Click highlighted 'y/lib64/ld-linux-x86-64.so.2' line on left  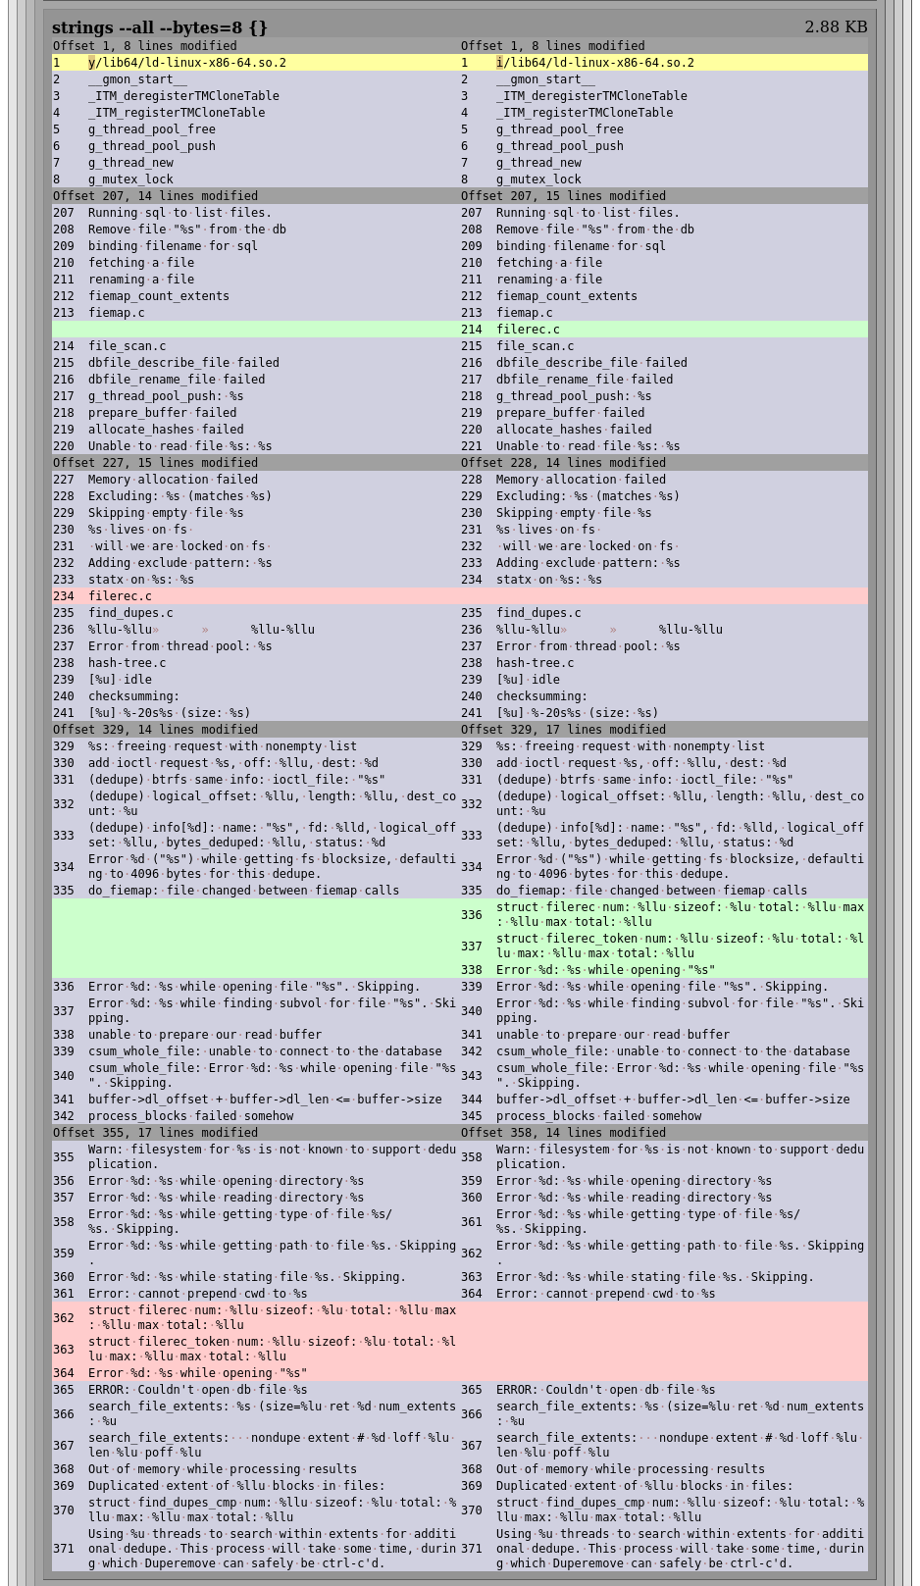187,63
